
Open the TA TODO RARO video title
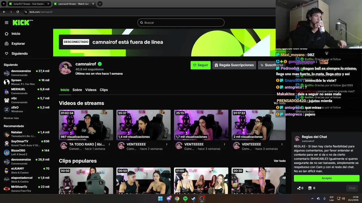coord(87,144)
